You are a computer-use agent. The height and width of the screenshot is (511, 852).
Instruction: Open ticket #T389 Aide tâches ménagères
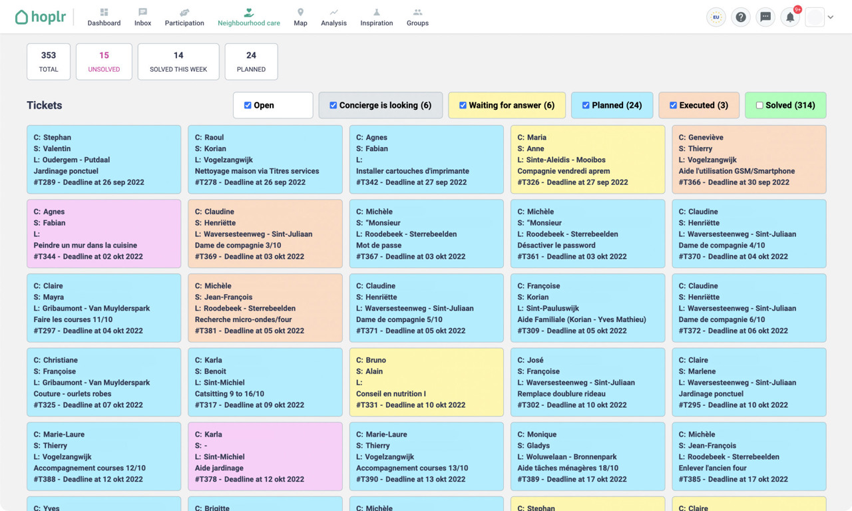588,456
